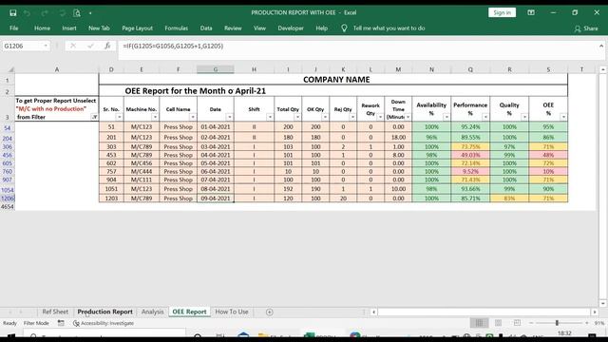Switch to the Production Report sheet tab
Image resolution: width=608 pixels, height=342 pixels.
pos(104,312)
